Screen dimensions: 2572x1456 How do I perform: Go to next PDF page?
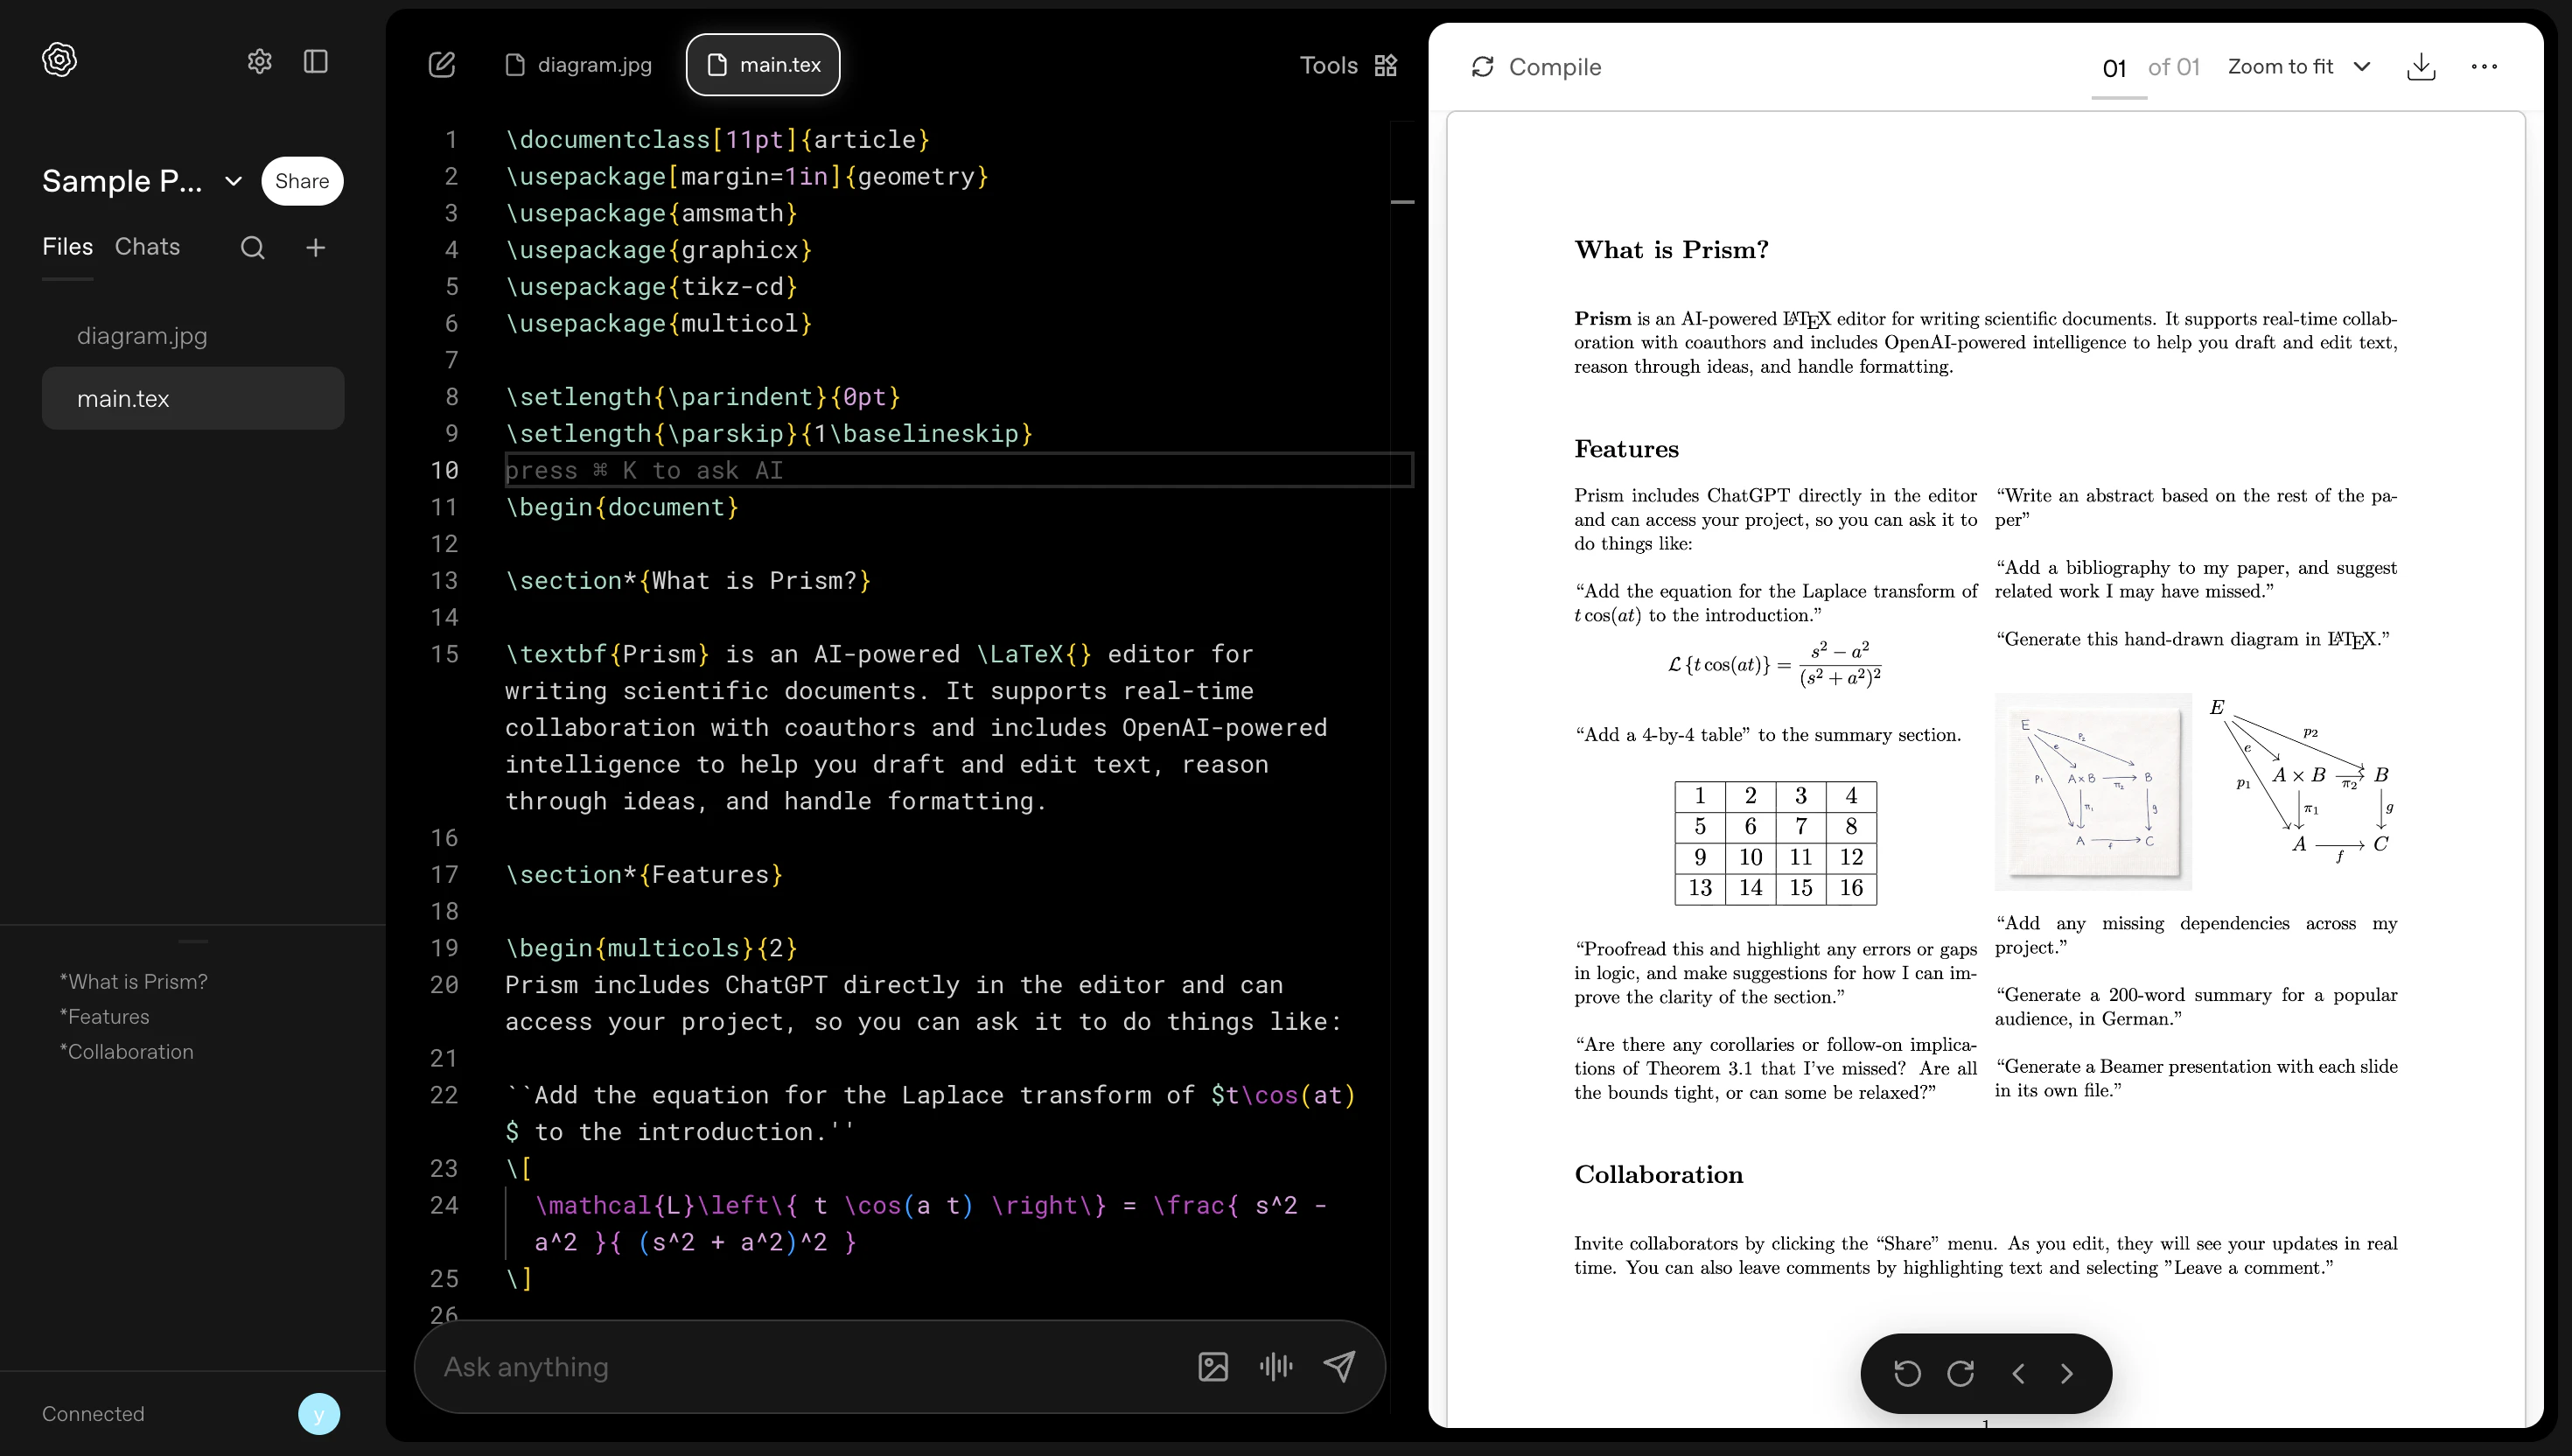click(x=2067, y=1374)
